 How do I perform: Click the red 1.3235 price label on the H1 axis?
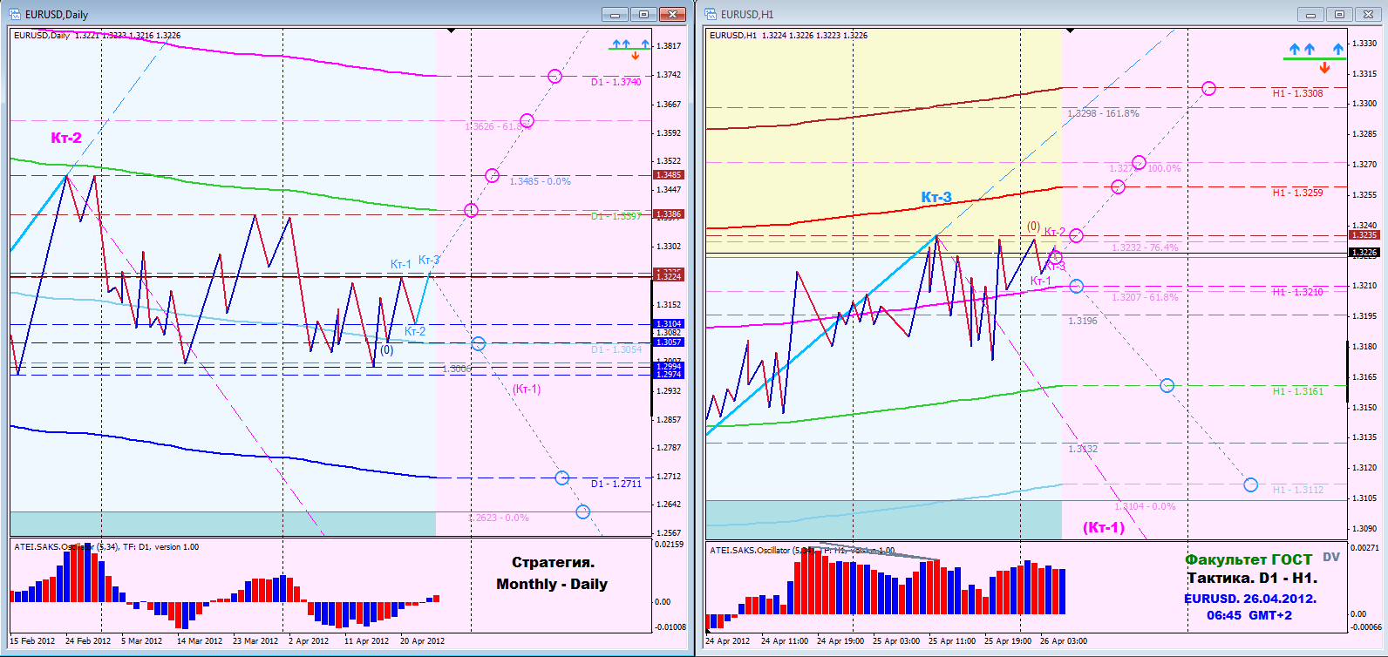pos(1364,235)
